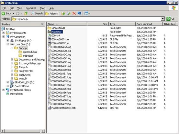Expand the Inetpub tree node
This screenshot has height=134, width=179.
pyautogui.click(x=12, y=67)
